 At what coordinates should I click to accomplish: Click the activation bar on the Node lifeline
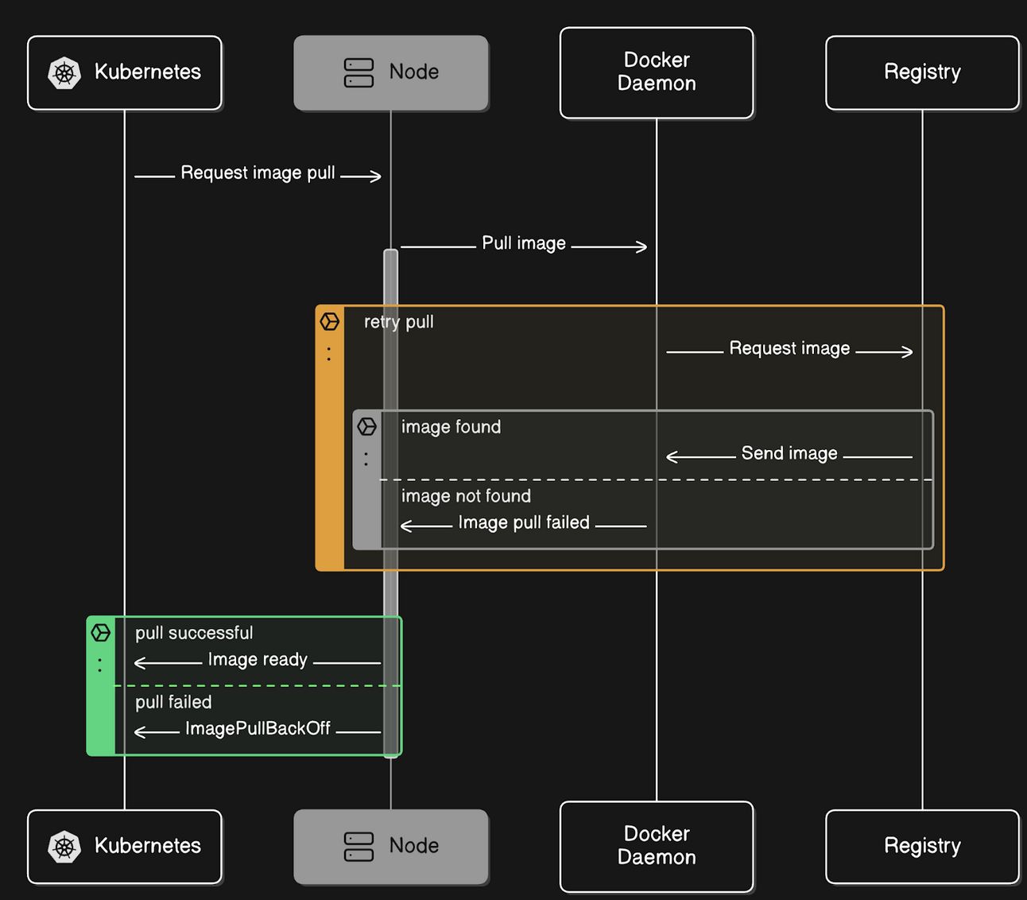pos(390,504)
